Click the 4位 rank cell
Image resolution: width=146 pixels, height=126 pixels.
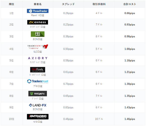click(11, 49)
